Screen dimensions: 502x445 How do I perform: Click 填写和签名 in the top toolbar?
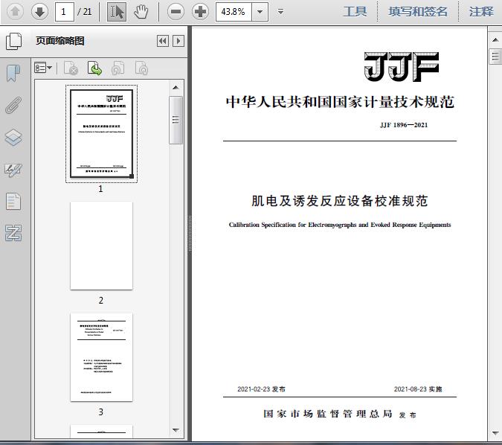pos(418,11)
